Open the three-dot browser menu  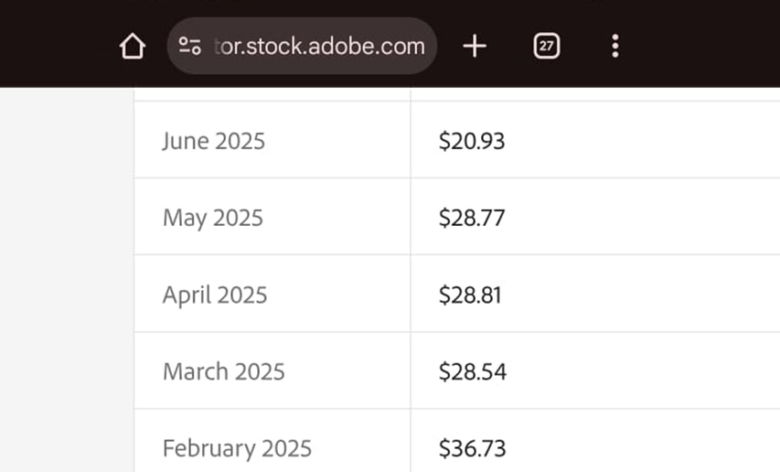point(615,47)
